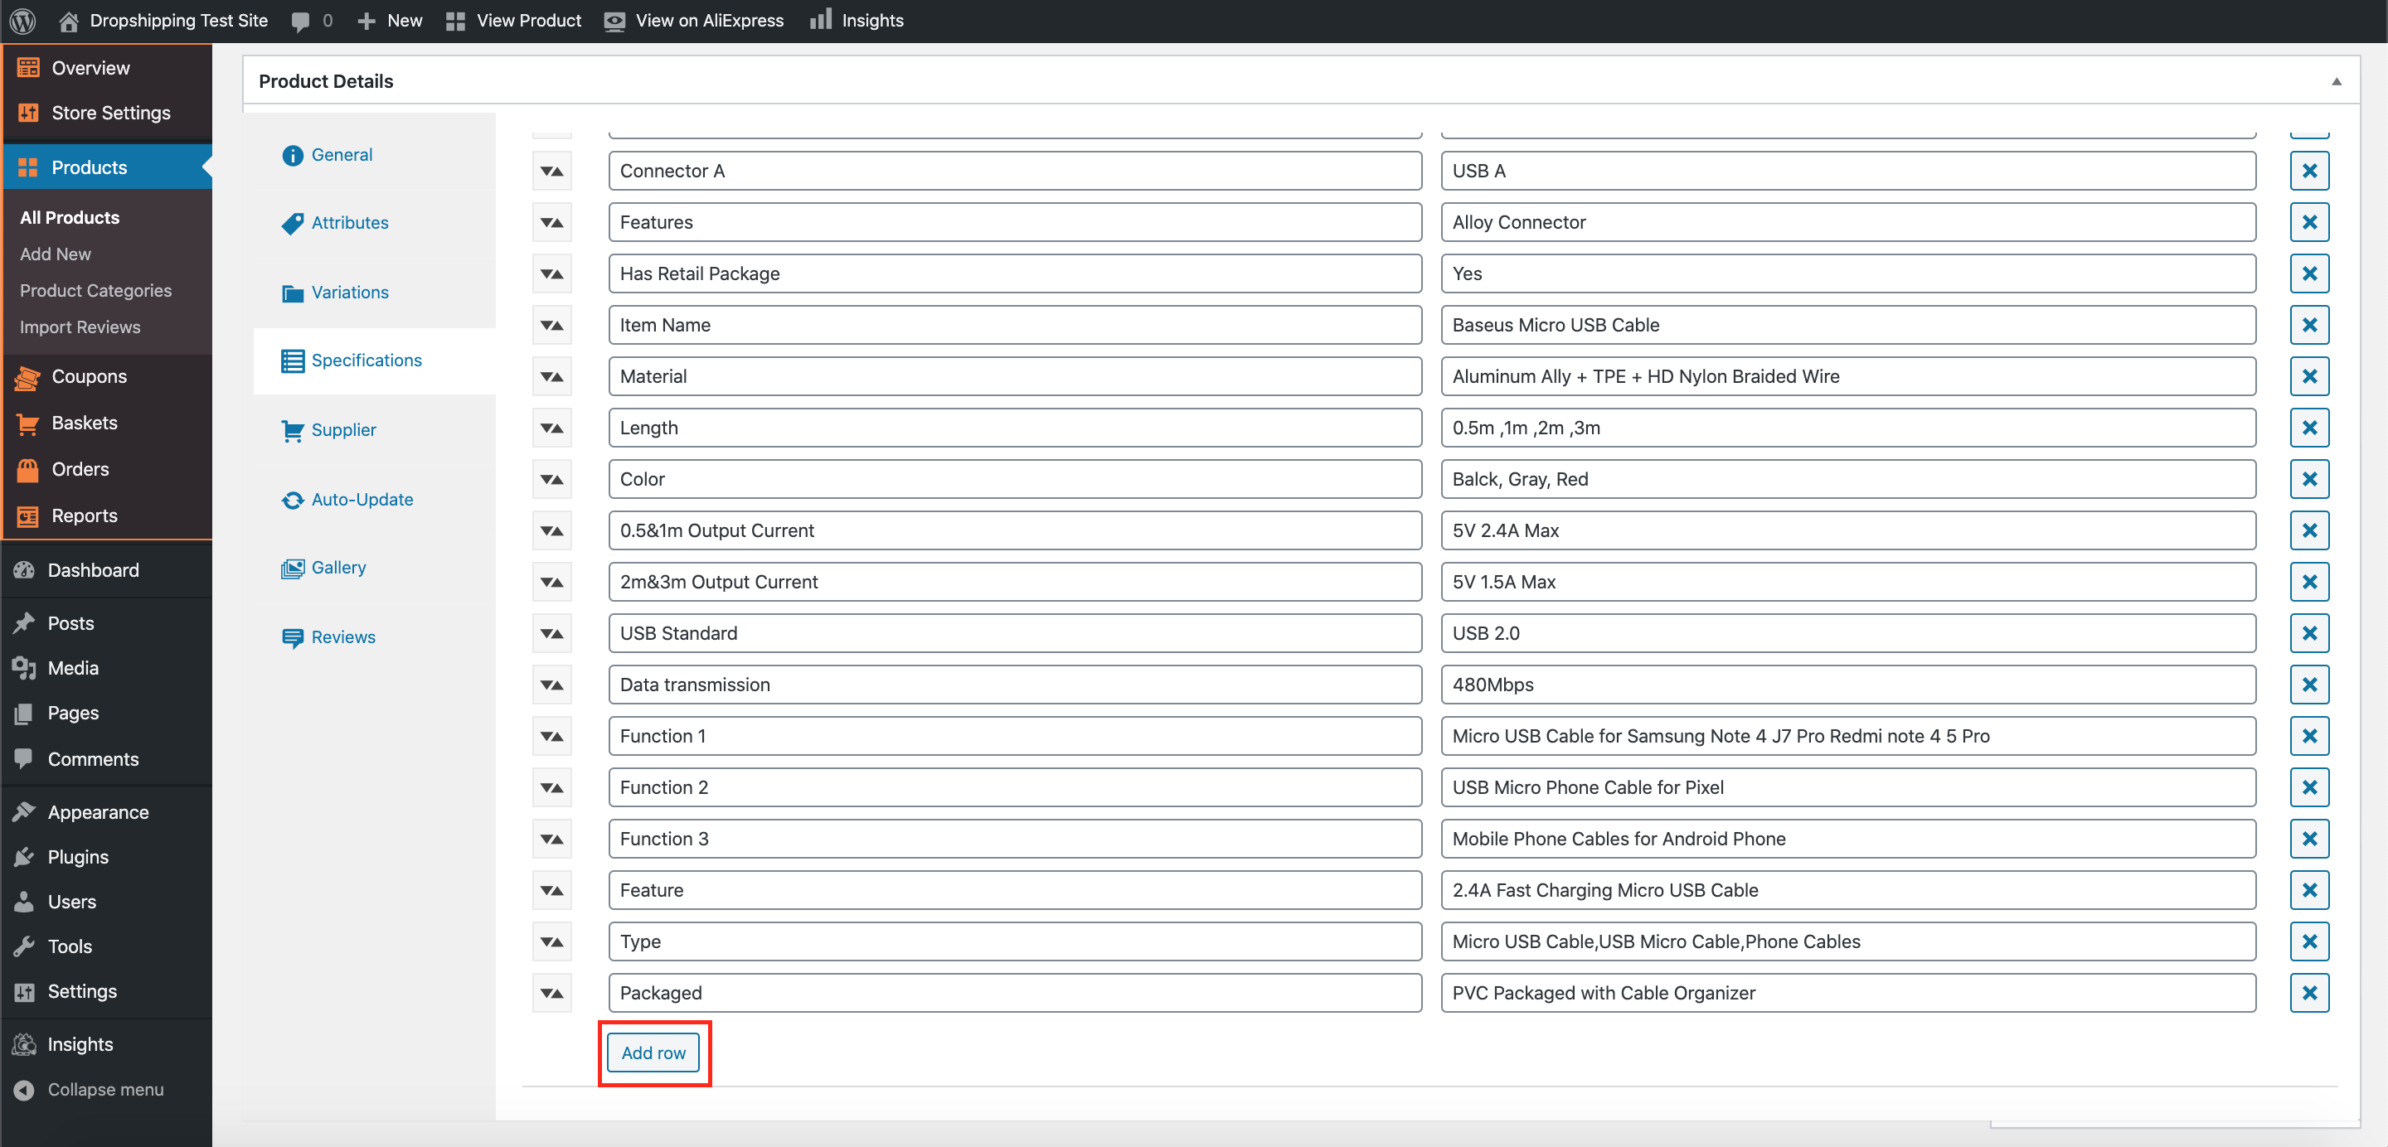2388x1147 pixels.
Task: Open View on AliExpress link
Action: coord(693,21)
